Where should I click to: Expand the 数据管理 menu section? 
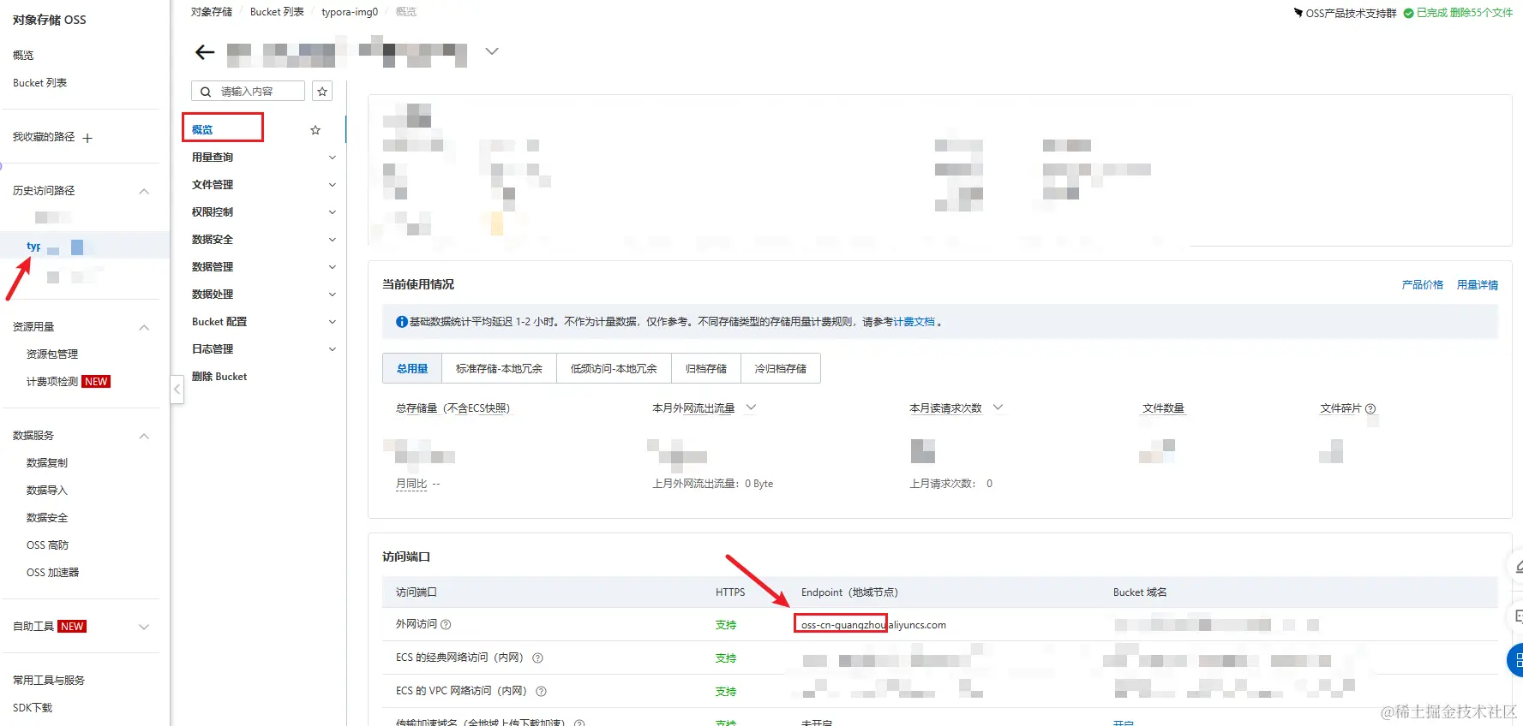point(333,267)
